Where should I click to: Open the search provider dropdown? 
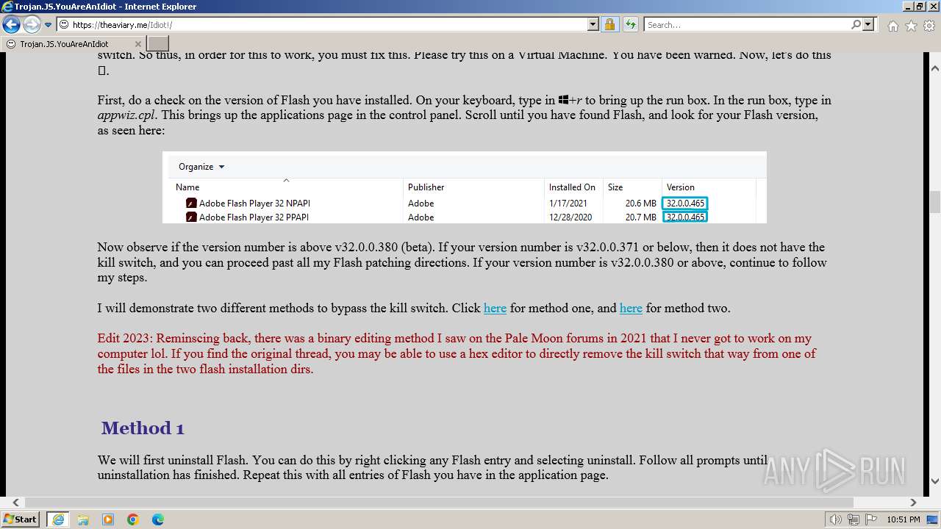869,25
